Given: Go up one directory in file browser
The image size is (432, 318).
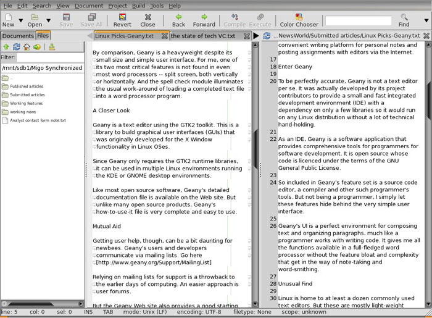Looking at the screenshot, I should (6, 47).
